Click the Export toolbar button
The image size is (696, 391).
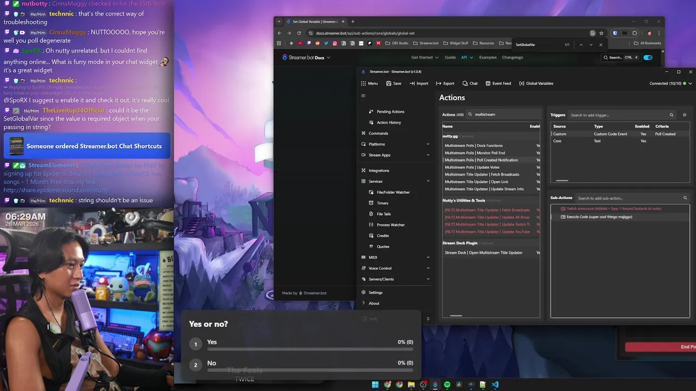pyautogui.click(x=445, y=83)
